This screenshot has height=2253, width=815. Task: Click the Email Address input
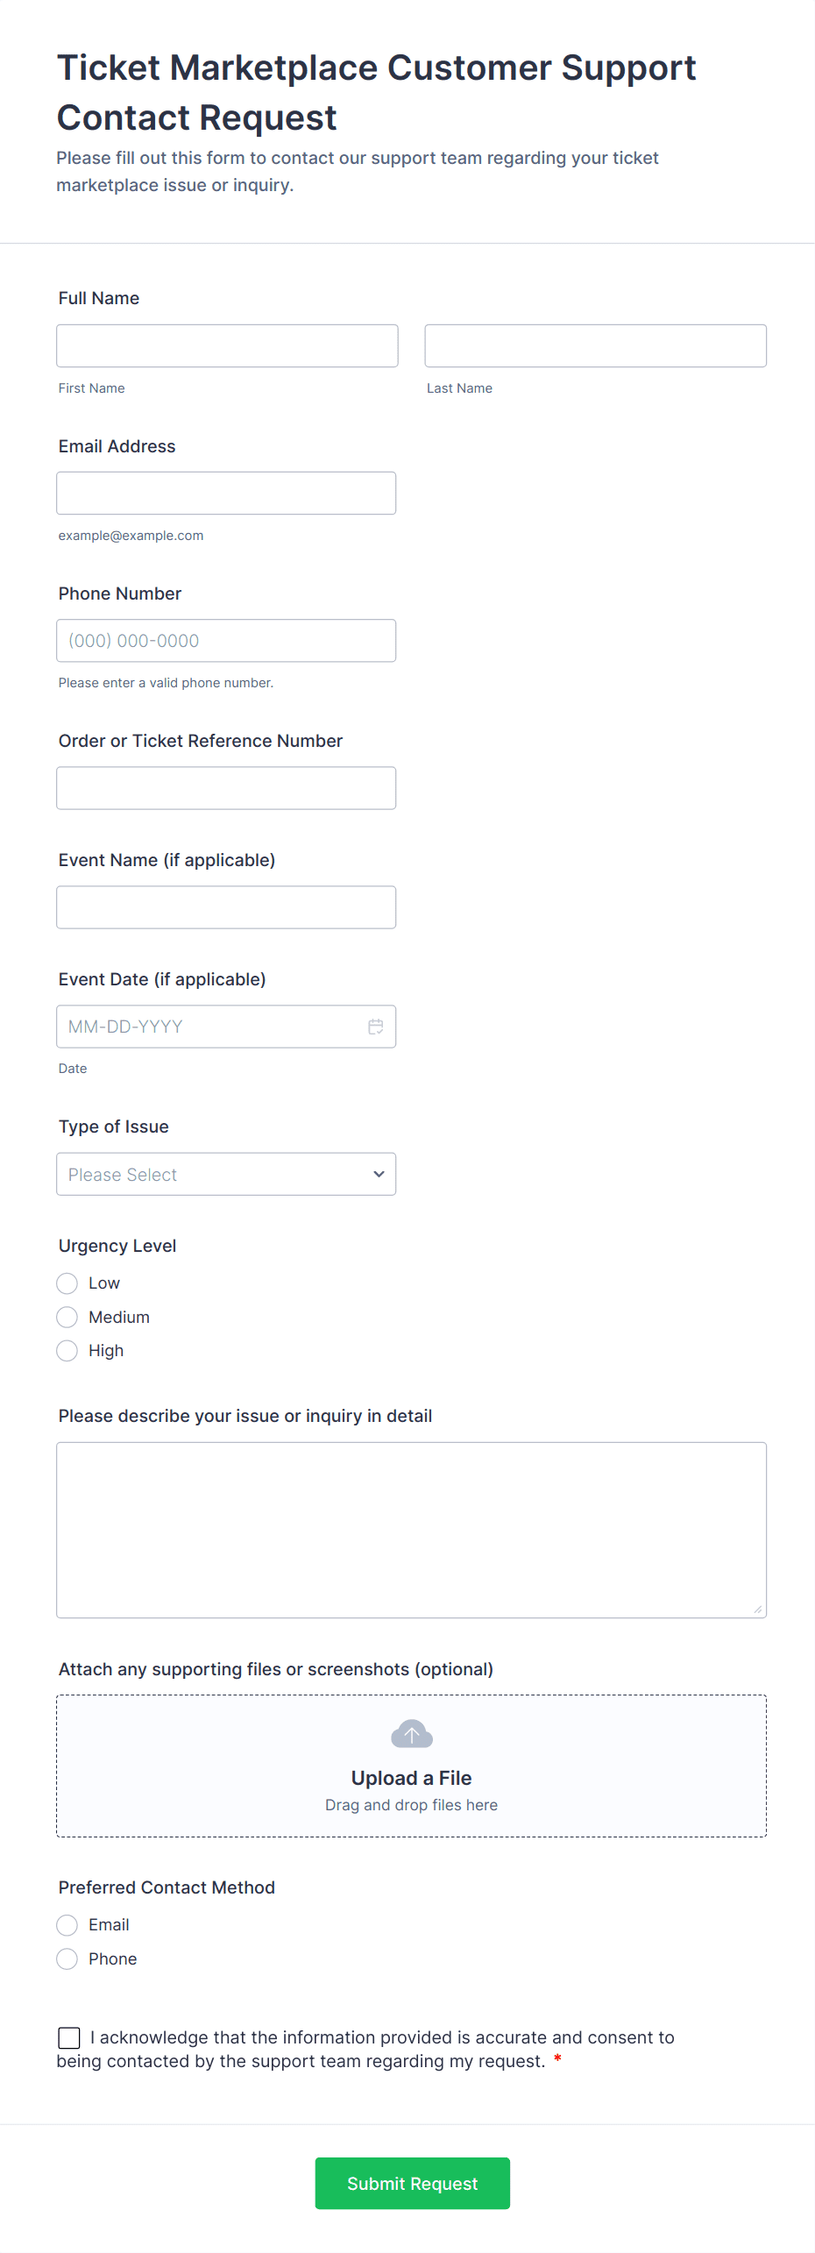click(x=226, y=493)
